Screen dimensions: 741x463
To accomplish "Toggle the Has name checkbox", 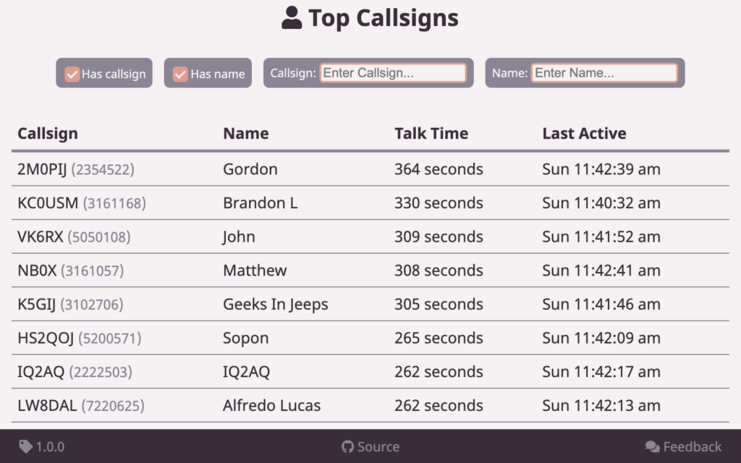I will (180, 74).
